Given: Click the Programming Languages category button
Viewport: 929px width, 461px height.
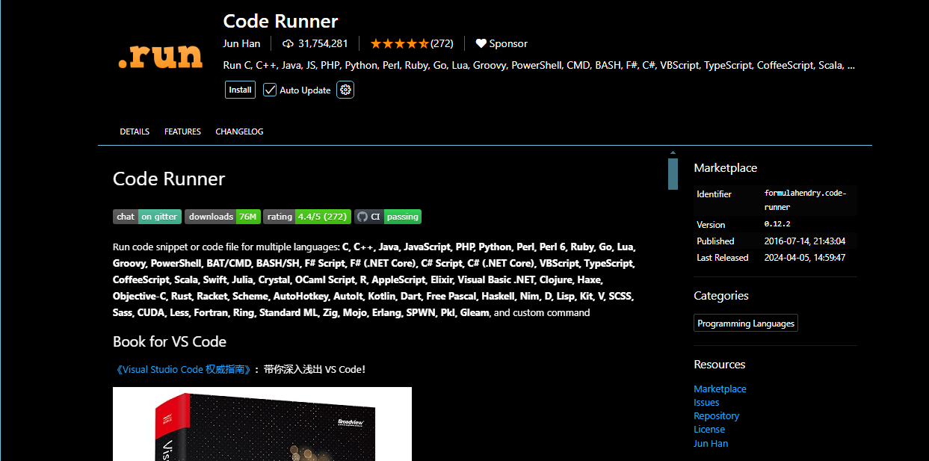Looking at the screenshot, I should pos(745,323).
